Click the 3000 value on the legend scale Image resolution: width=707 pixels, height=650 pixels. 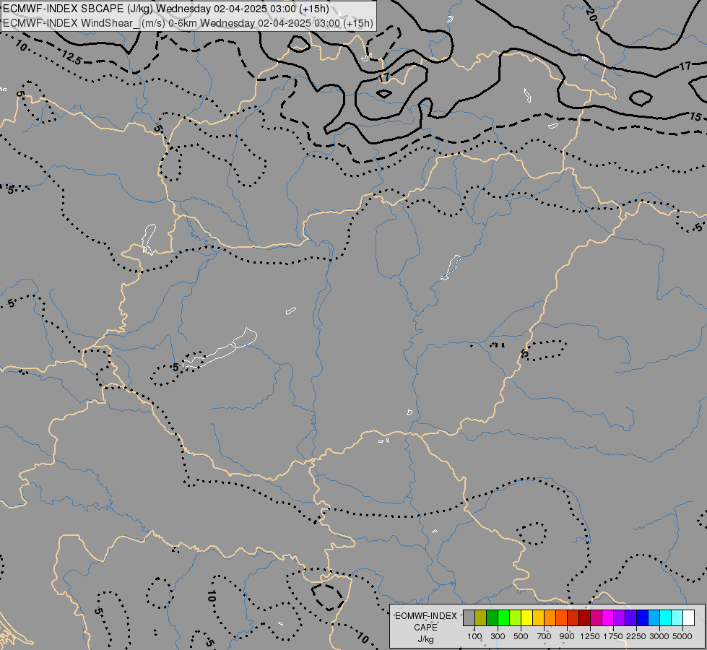point(659,636)
